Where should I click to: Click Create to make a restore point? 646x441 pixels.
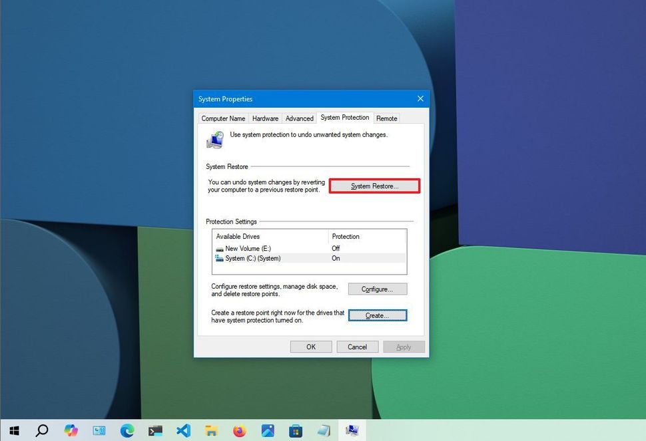377,315
